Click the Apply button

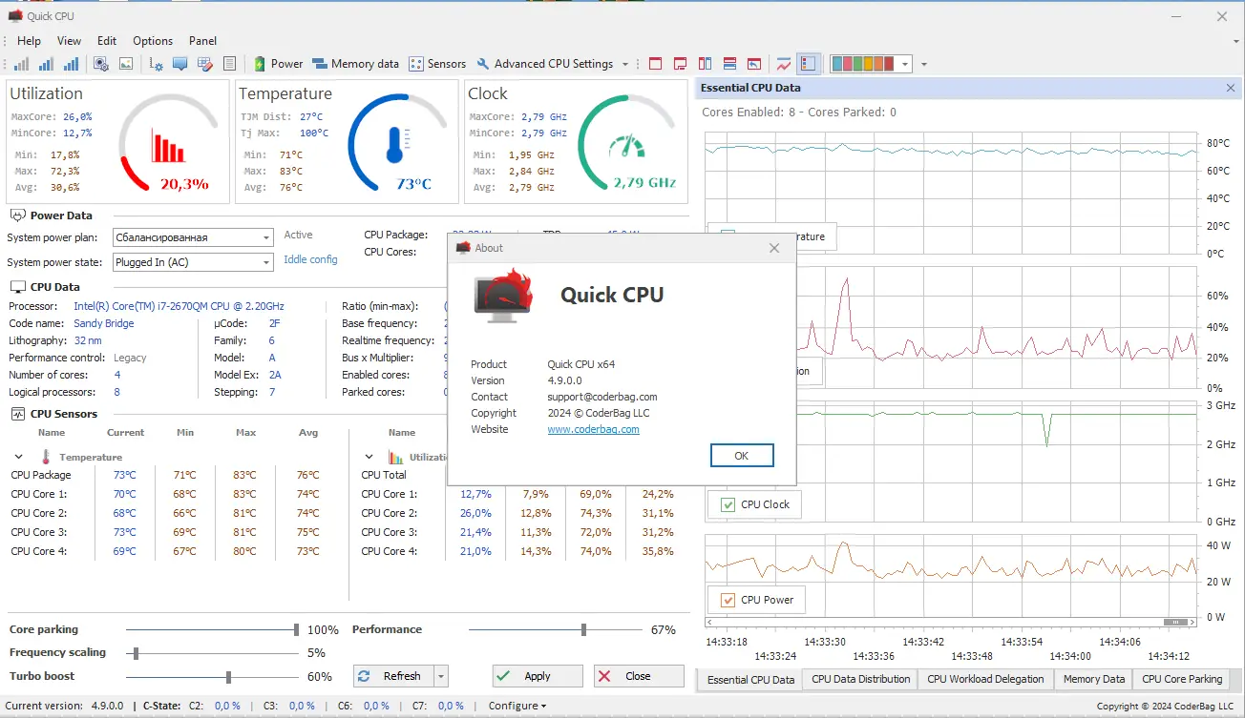click(x=538, y=676)
